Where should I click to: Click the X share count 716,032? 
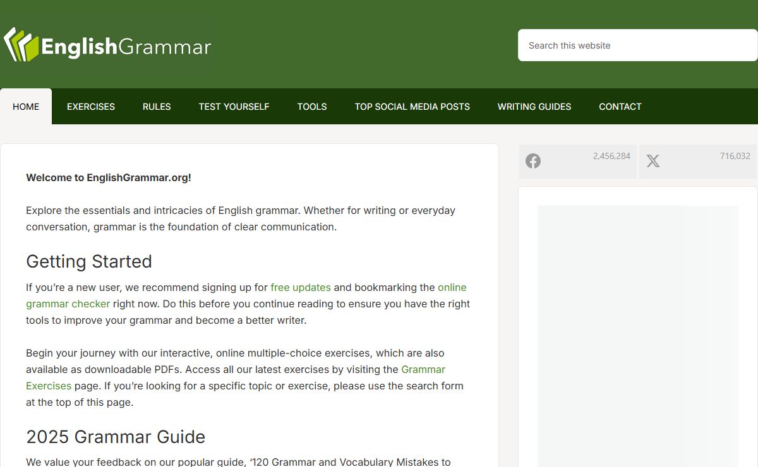(735, 156)
